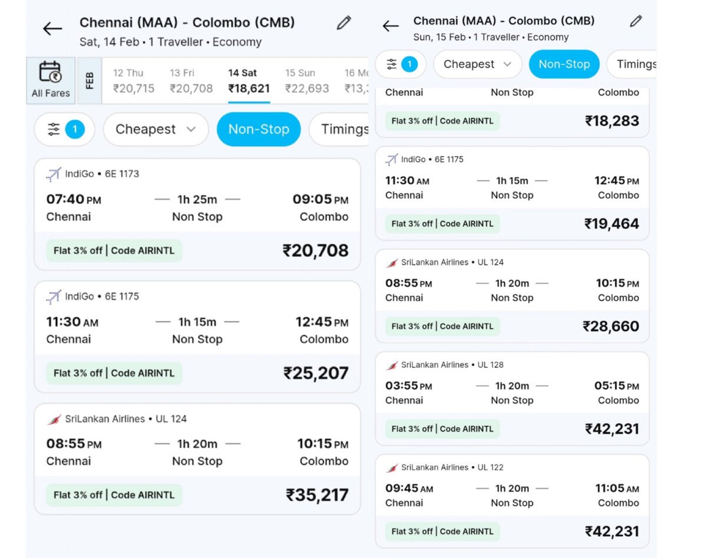Open Timings filter in right panel

[x=635, y=64]
